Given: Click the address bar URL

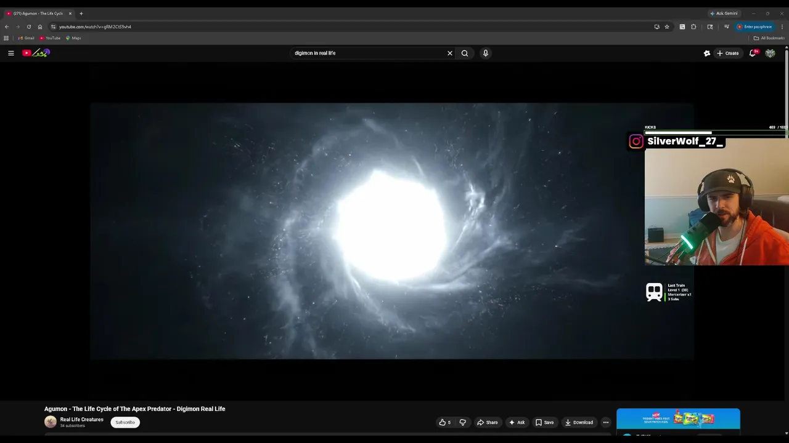Looking at the screenshot, I should click(x=95, y=27).
